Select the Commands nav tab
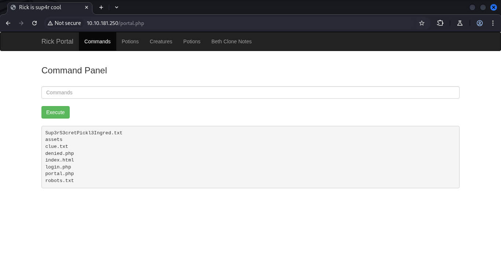501x269 pixels. click(97, 41)
